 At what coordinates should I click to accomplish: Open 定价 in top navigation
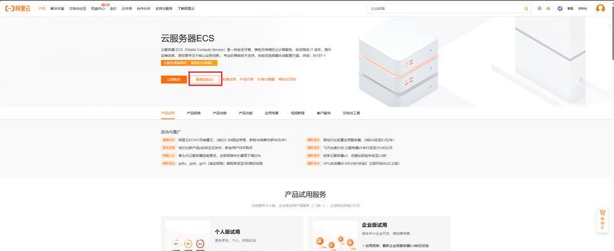click(x=113, y=8)
